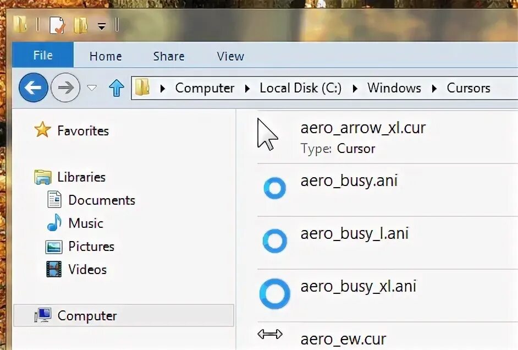518x350 pixels.
Task: Click the aero_ew.cur double-arrow icon
Action: tap(270, 335)
